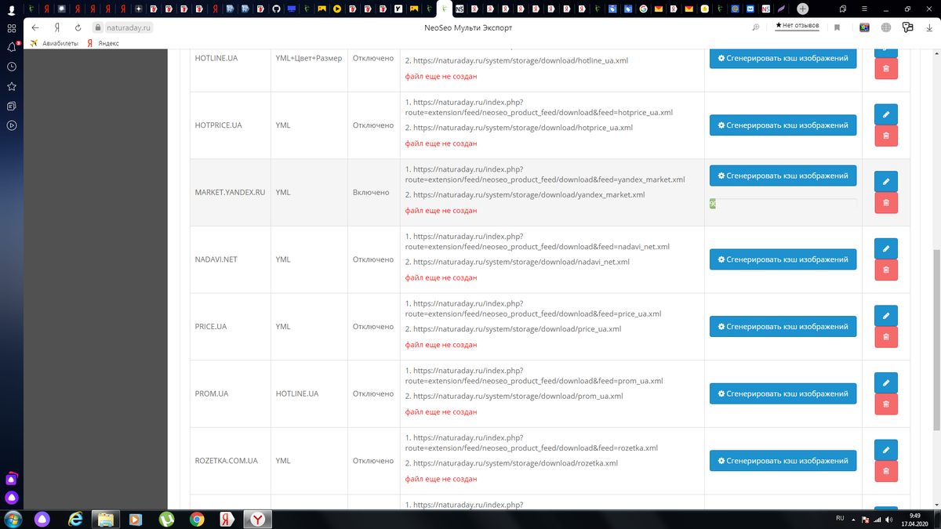Open the Yandex Browser main menu

863,8
